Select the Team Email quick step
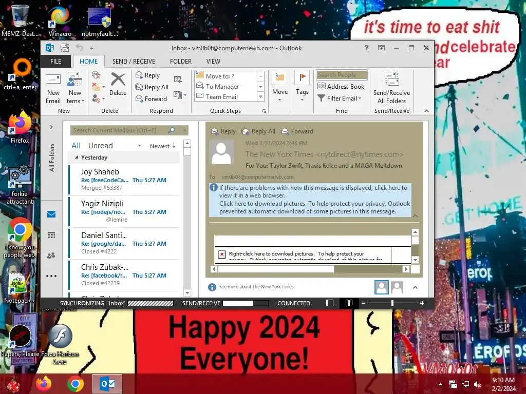The width and height of the screenshot is (526, 394). [226, 97]
